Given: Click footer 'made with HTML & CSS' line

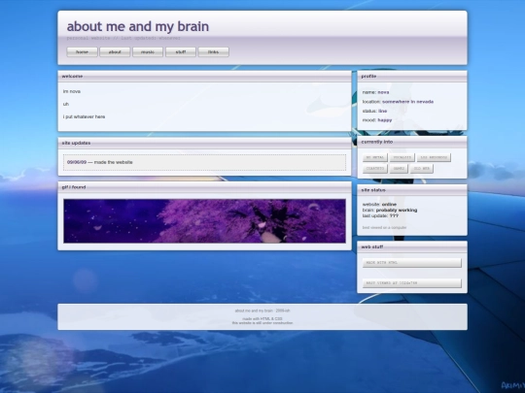Looking at the screenshot, I should [x=262, y=319].
